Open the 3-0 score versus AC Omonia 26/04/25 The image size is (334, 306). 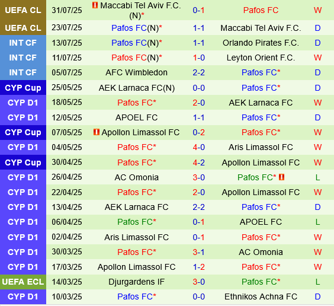click(198, 177)
